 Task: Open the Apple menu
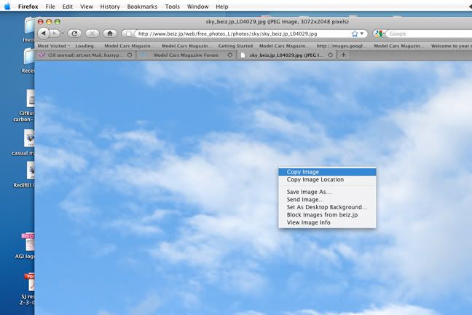[x=7, y=7]
